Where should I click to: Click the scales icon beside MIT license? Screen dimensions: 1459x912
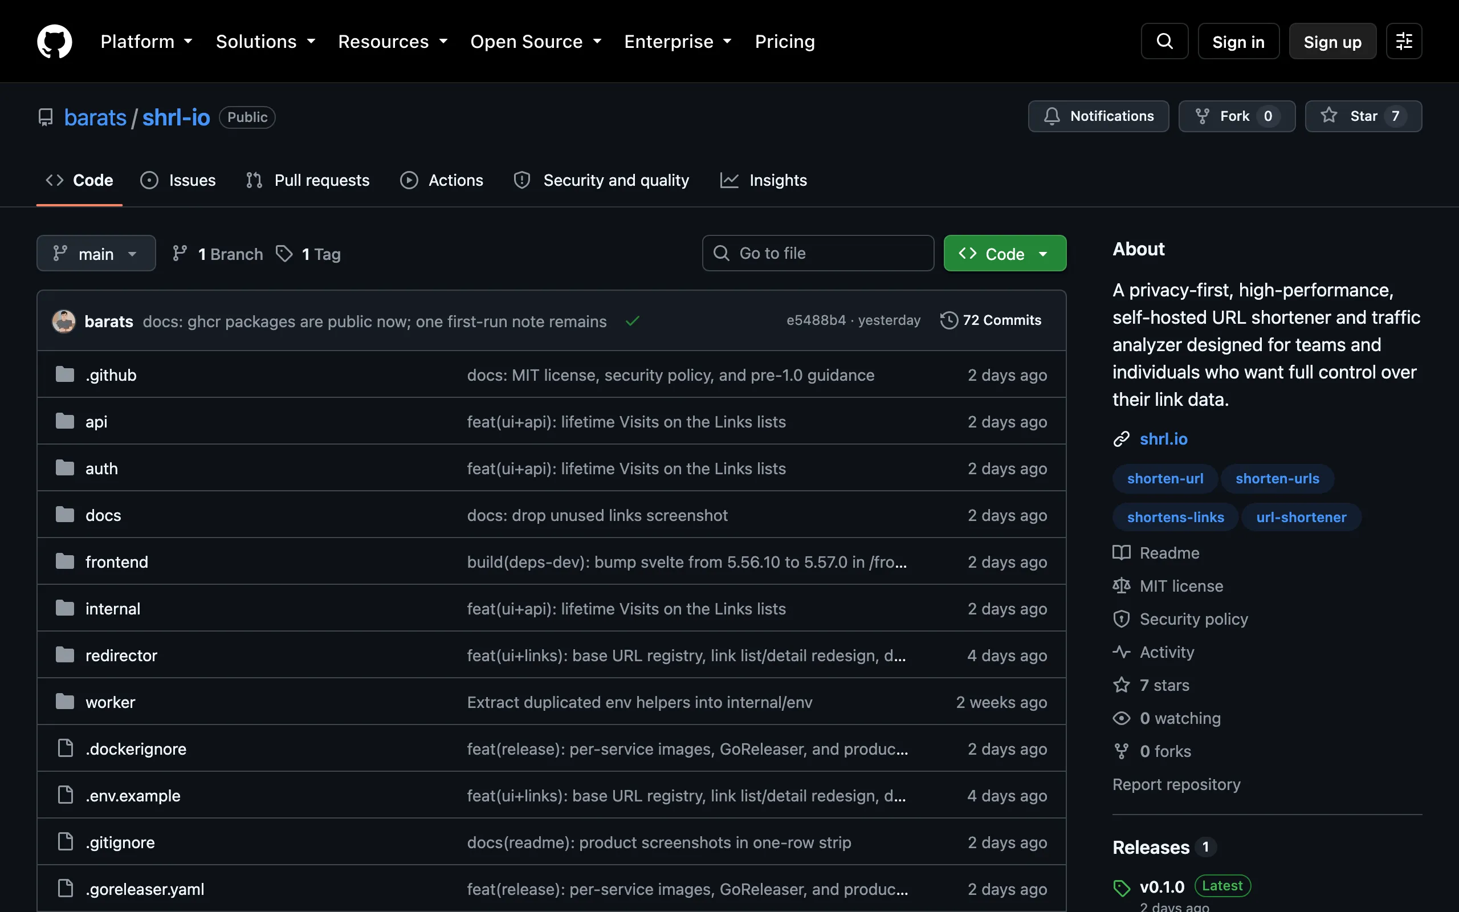(1122, 586)
